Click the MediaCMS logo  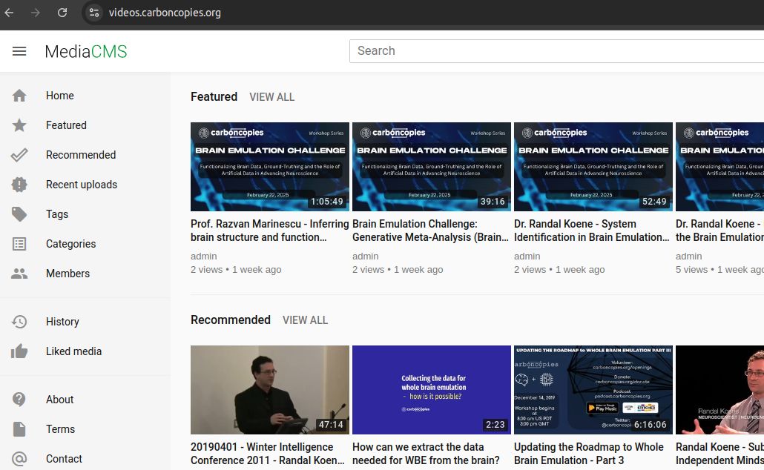click(x=85, y=51)
